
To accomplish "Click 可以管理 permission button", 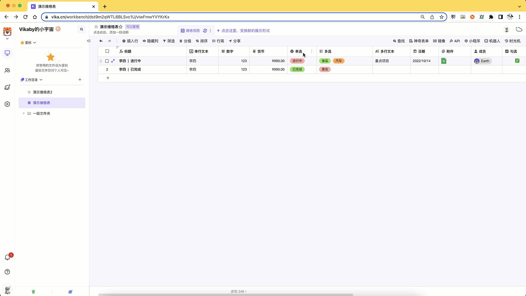I will tap(132, 26).
